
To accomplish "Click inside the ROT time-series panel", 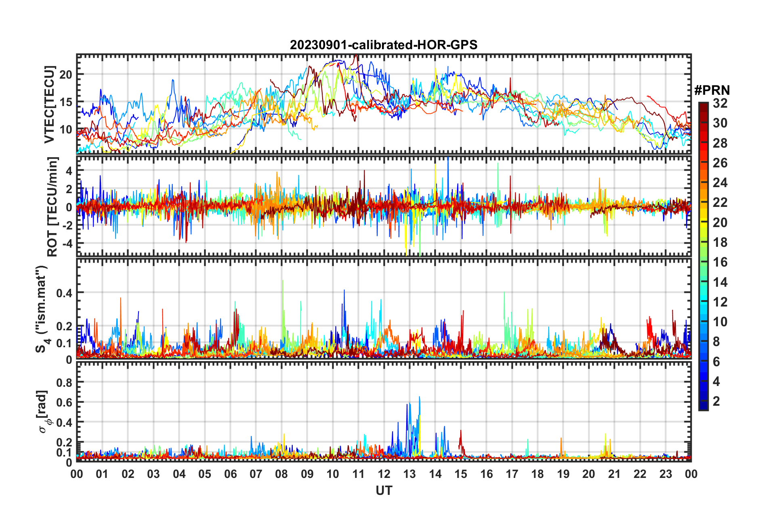I will pyautogui.click(x=384, y=206).
